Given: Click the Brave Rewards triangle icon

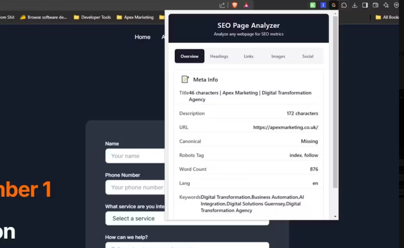Looking at the screenshot, I should [246, 5].
